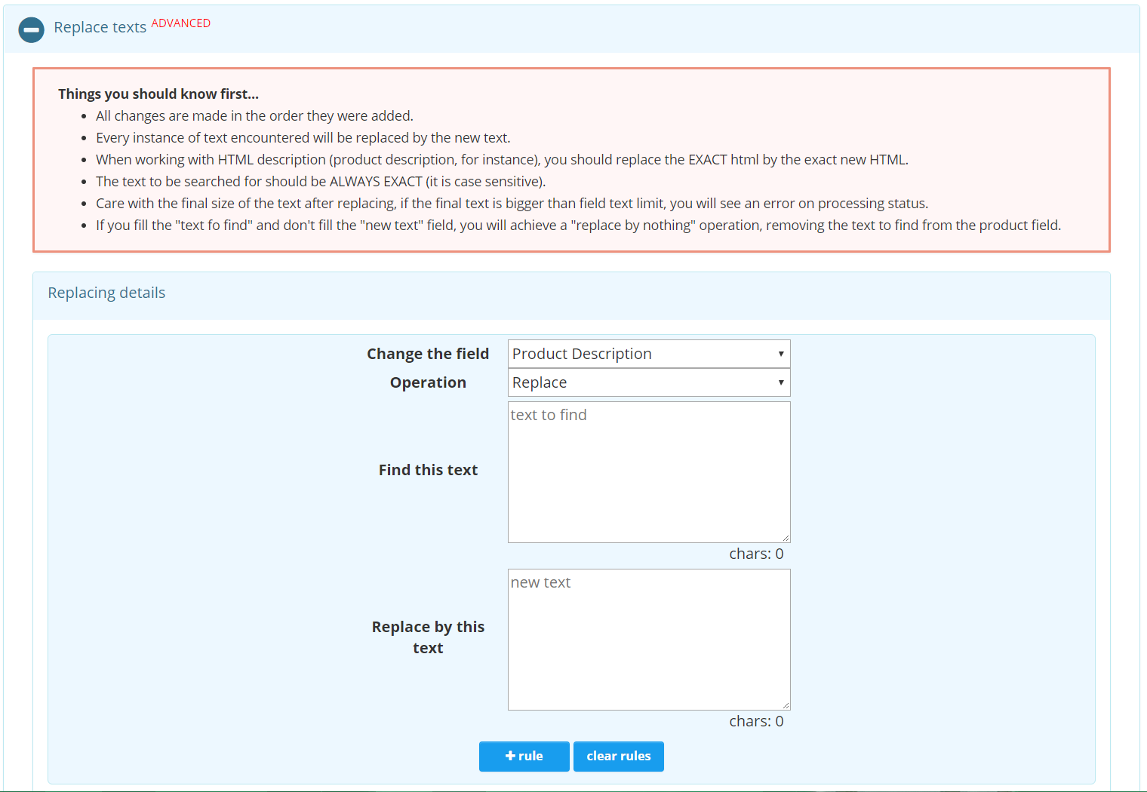Collapse the Replace texts section minus icon
1147x792 pixels.
(31, 29)
